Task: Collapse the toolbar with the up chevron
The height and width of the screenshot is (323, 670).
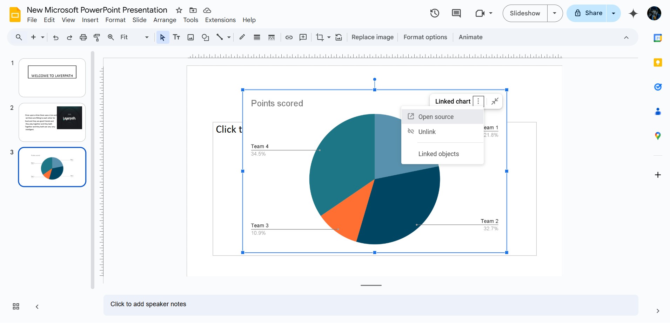Action: [626, 37]
